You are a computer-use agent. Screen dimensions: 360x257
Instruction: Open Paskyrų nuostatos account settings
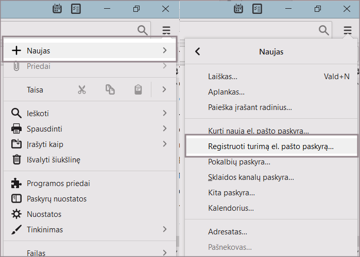click(57, 199)
